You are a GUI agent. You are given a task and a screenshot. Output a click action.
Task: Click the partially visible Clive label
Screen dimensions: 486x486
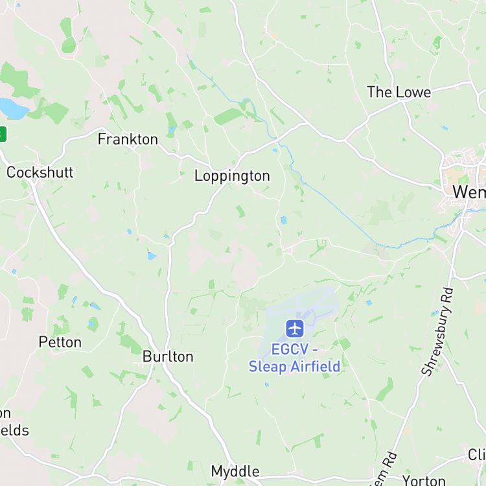coord(477,455)
